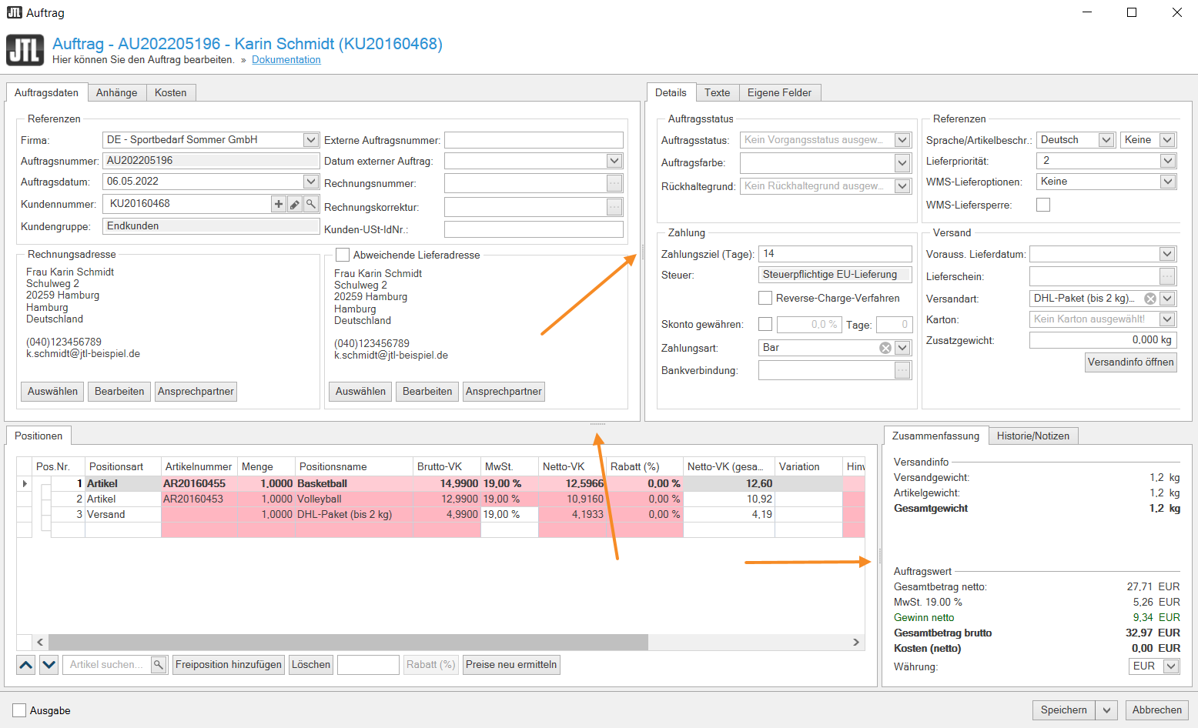Screen dimensions: 1198x728
Task: Tick the Reverse-Charge-Verfahren checkbox
Action: (765, 298)
